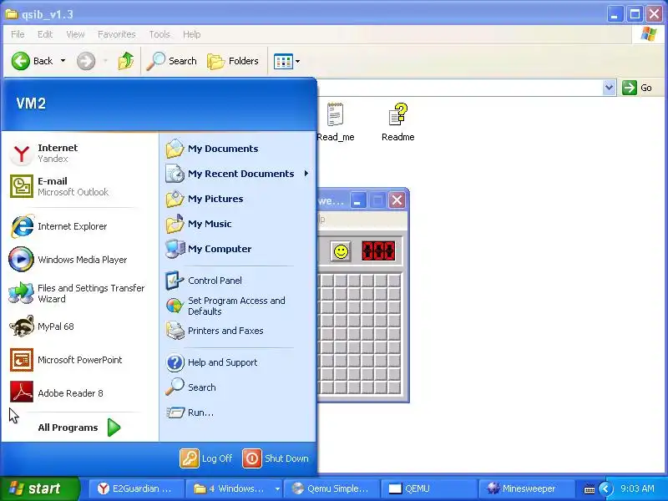Click the Up folder toolbar icon

click(x=126, y=61)
